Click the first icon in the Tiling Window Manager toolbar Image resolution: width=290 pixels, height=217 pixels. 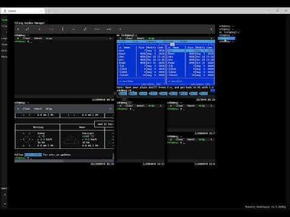pyautogui.click(x=18, y=30)
